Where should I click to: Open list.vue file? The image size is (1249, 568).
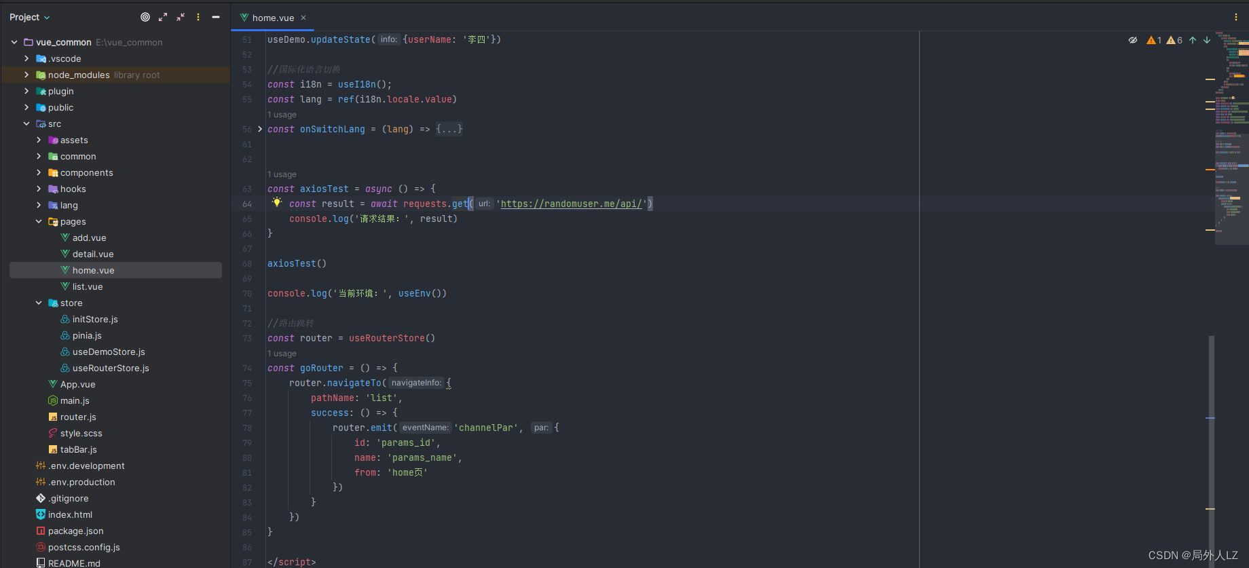pos(88,286)
